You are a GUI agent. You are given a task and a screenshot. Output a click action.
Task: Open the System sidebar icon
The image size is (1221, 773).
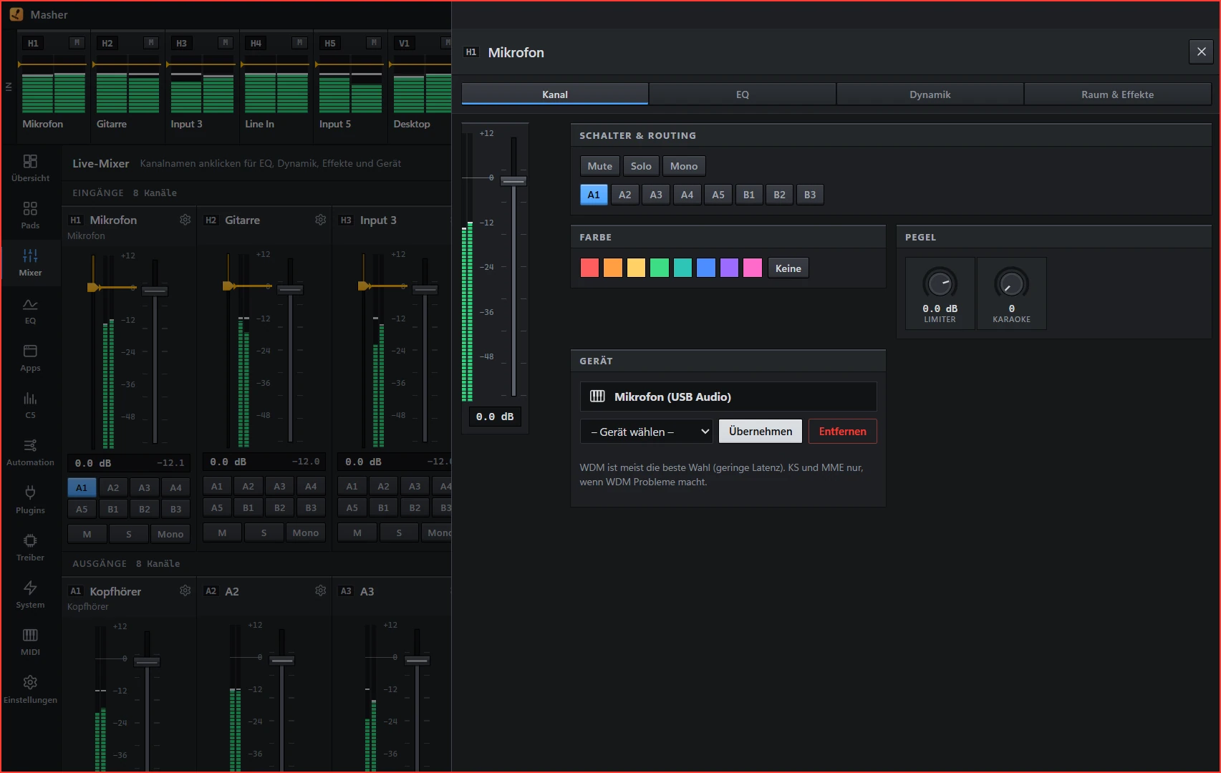tap(30, 595)
